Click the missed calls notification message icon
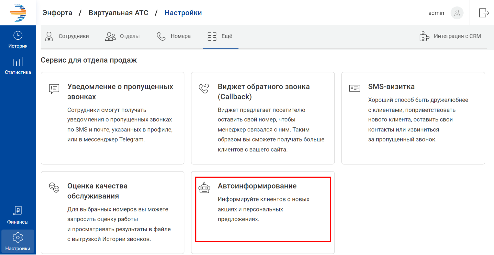Image resolution: width=494 pixels, height=255 pixels. click(x=54, y=89)
